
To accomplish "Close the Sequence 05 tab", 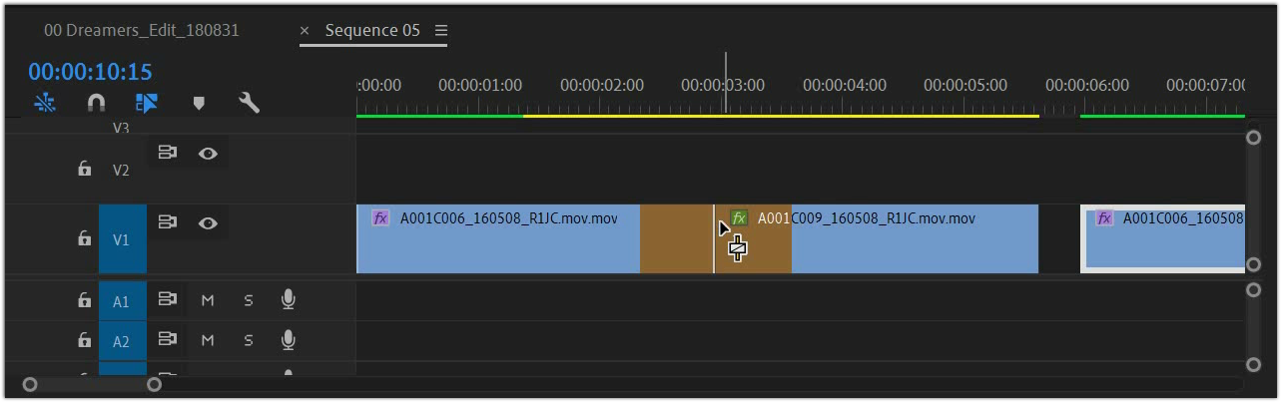I will click(x=306, y=31).
